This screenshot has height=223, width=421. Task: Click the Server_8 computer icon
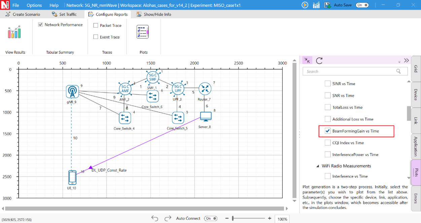205,117
